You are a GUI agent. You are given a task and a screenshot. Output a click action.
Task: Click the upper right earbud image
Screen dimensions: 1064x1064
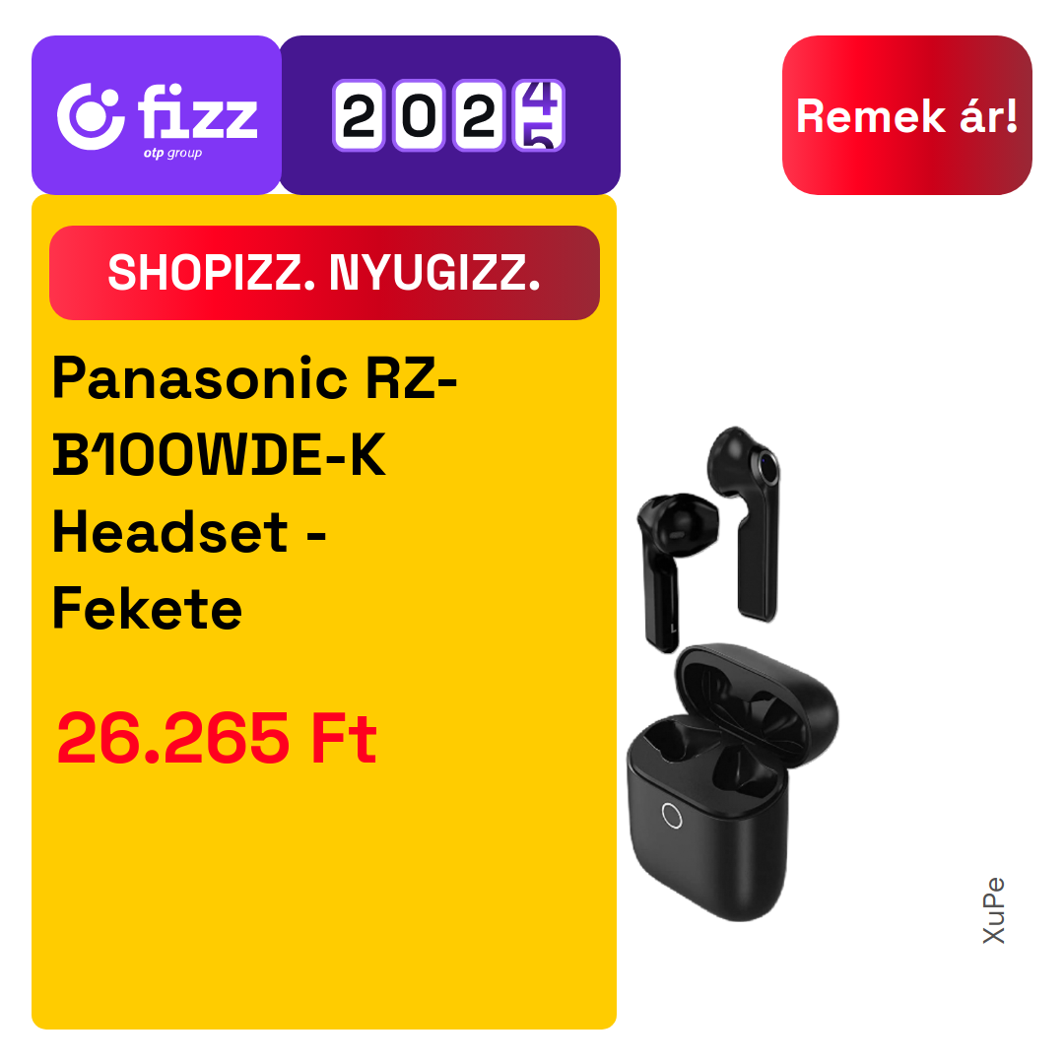746,522
